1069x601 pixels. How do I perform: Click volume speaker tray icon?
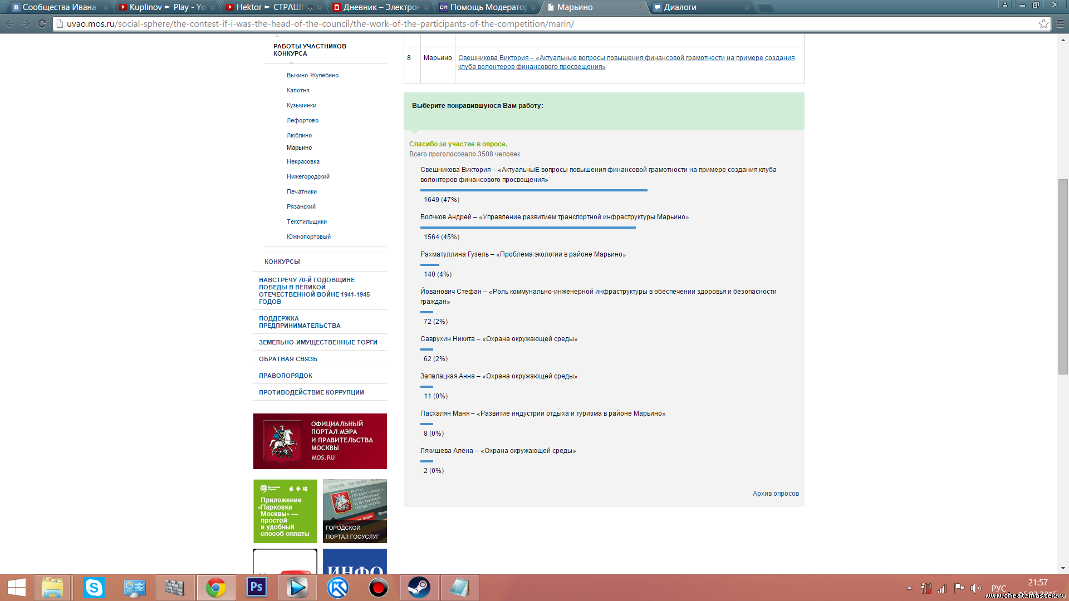975,588
